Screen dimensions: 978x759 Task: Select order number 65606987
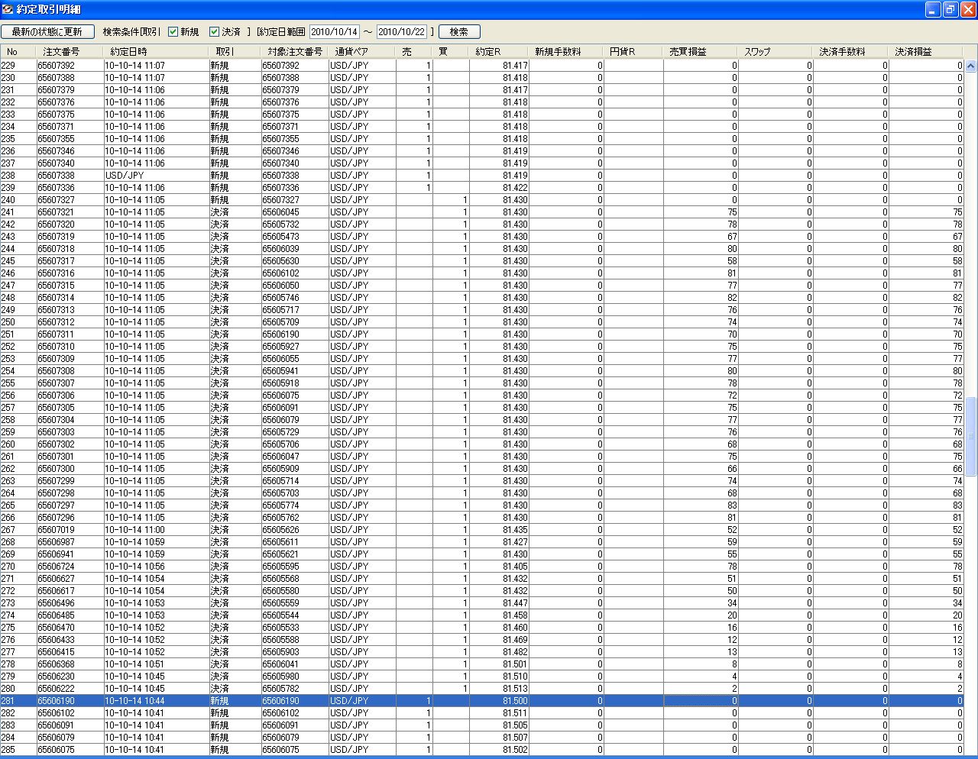pyautogui.click(x=70, y=542)
